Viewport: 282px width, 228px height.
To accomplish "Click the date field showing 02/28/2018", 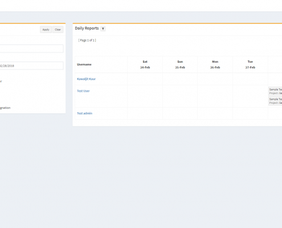I will pos(31,66).
